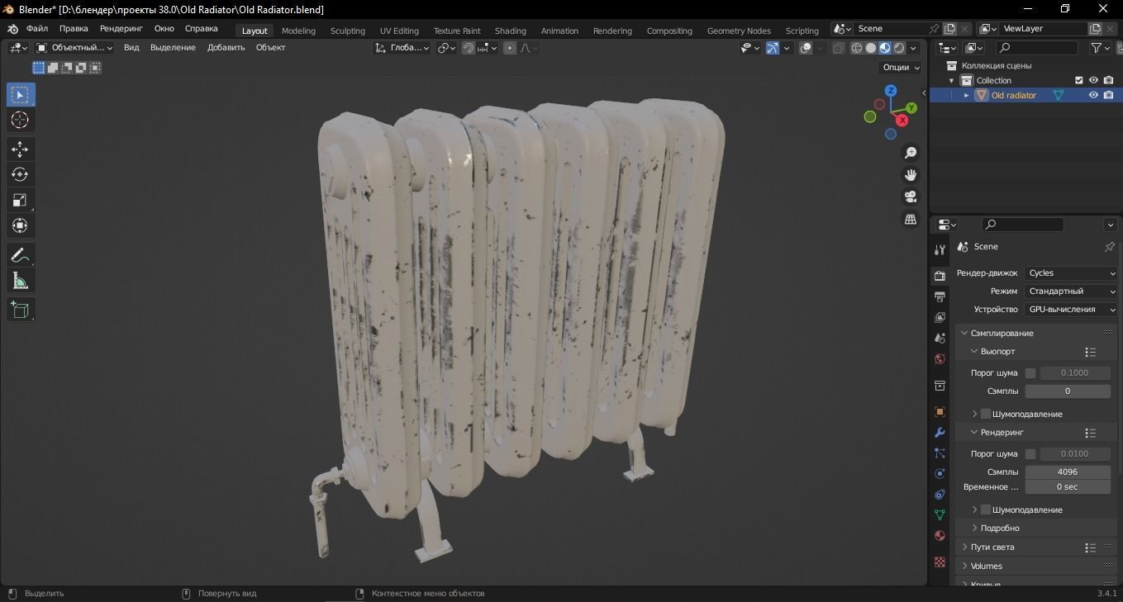Click viewport Сэмплы value 0 field

[1068, 391]
